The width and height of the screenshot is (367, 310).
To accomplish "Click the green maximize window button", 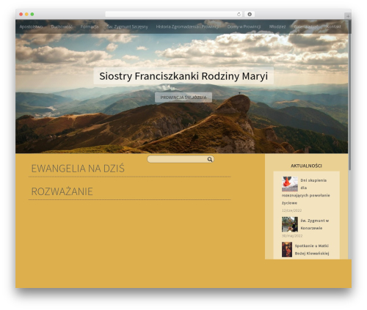I will [32, 14].
